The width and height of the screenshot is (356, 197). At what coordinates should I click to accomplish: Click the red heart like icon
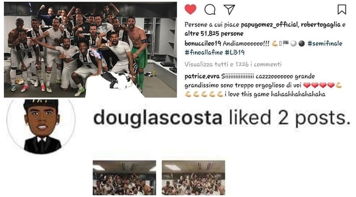(x=190, y=10)
